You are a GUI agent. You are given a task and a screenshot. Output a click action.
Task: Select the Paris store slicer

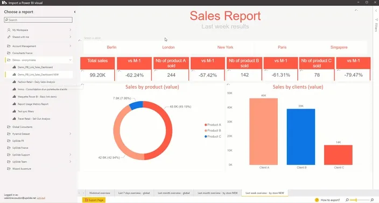pyautogui.click(x=282, y=47)
